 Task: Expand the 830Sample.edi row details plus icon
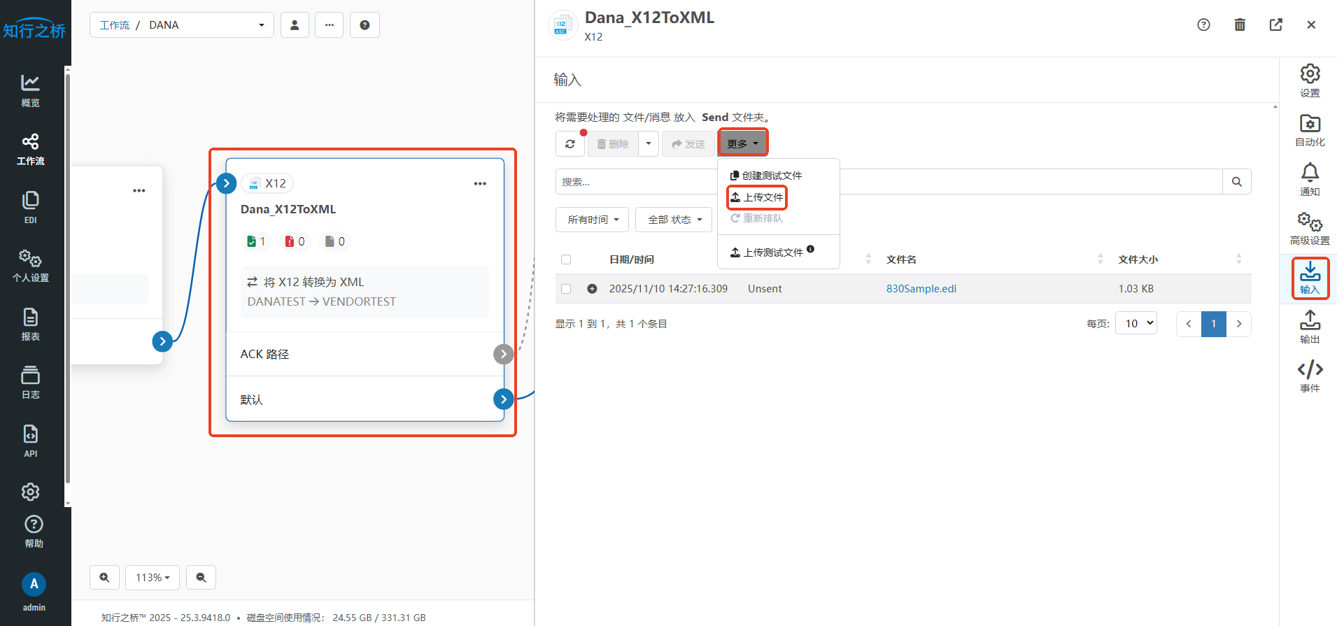[592, 289]
